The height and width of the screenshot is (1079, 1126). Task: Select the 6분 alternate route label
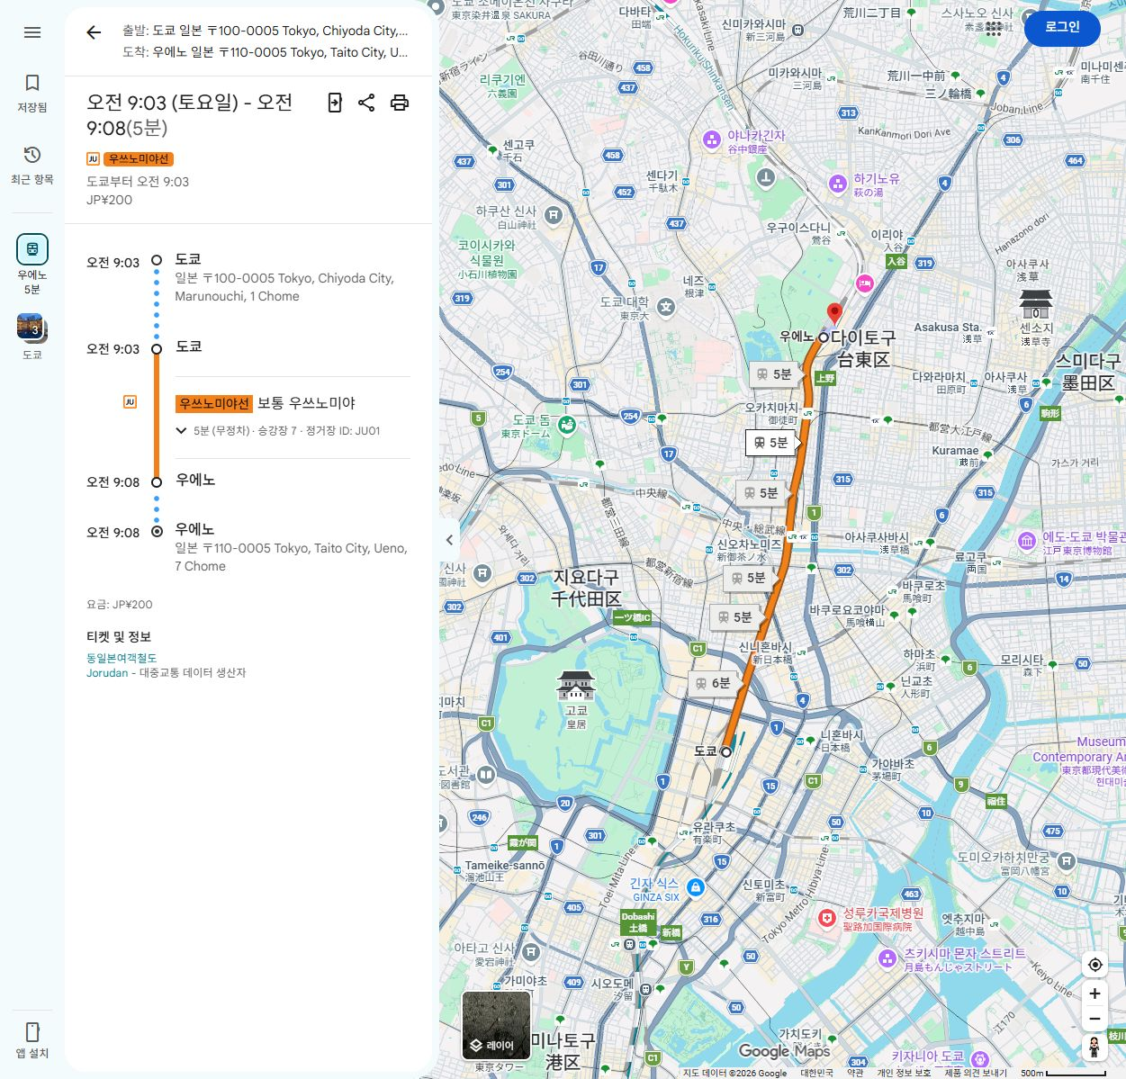(x=713, y=683)
